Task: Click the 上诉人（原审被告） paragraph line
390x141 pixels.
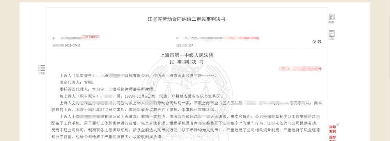Action: 138,76
